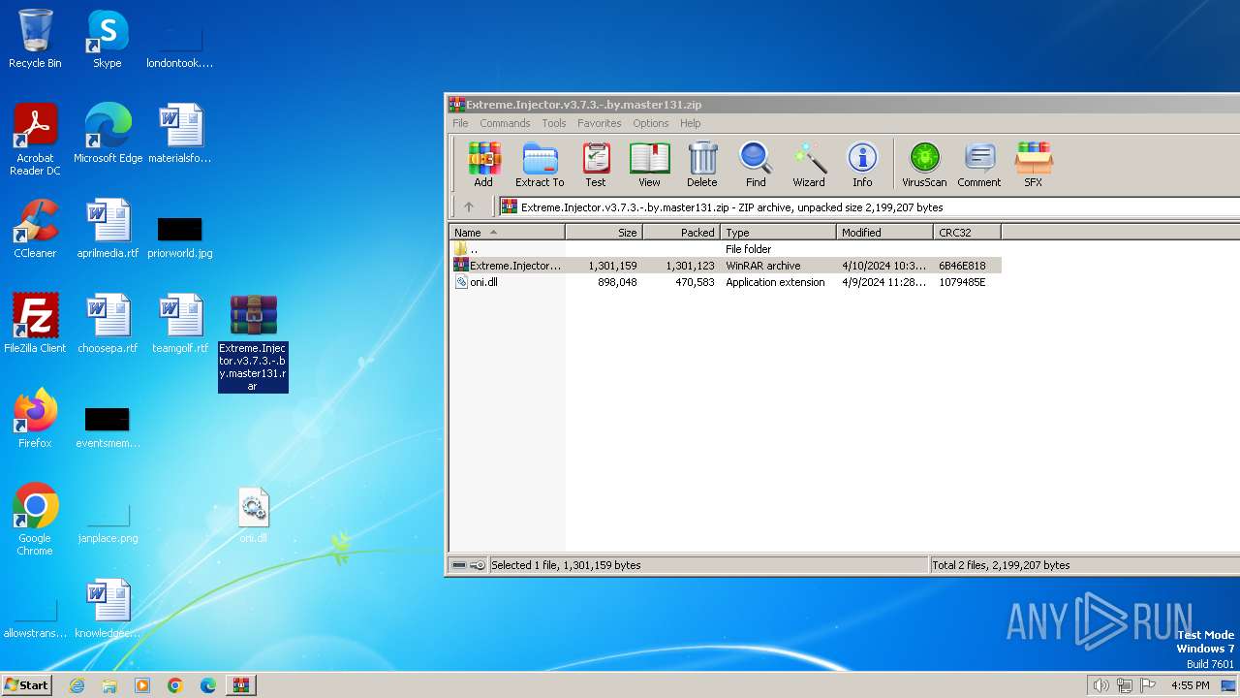Open Internet Explorer from the taskbar
This screenshot has width=1240, height=698.
click(x=77, y=685)
